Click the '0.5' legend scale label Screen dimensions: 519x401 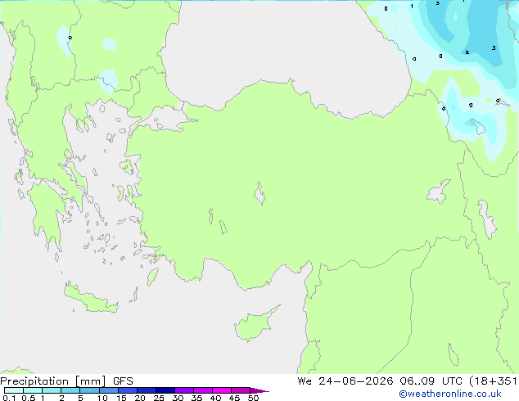[29, 398]
